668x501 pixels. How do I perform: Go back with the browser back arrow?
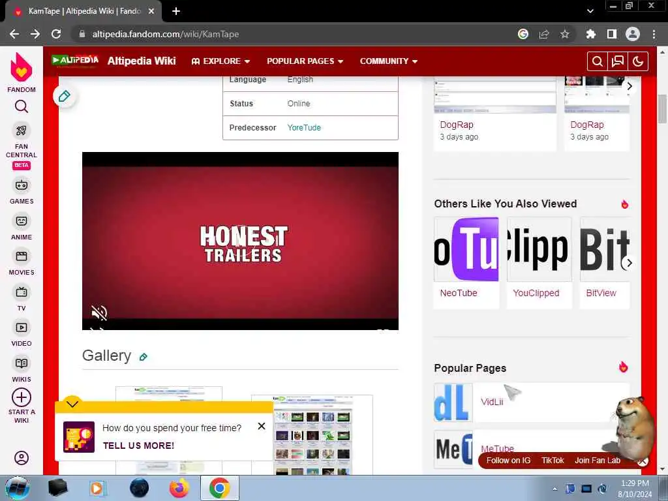tap(14, 34)
